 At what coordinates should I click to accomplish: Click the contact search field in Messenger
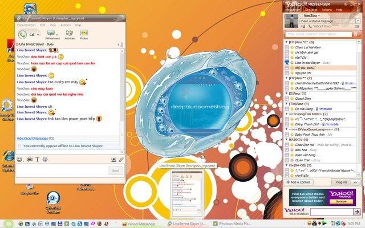pyautogui.click(x=318, y=34)
